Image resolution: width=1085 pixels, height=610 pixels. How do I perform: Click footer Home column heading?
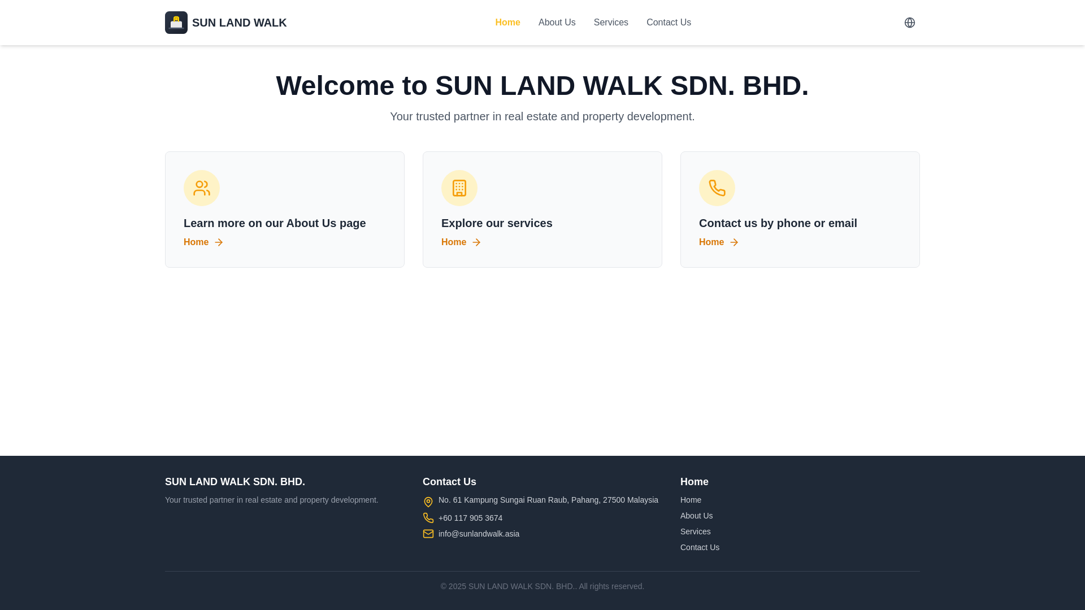click(x=694, y=482)
